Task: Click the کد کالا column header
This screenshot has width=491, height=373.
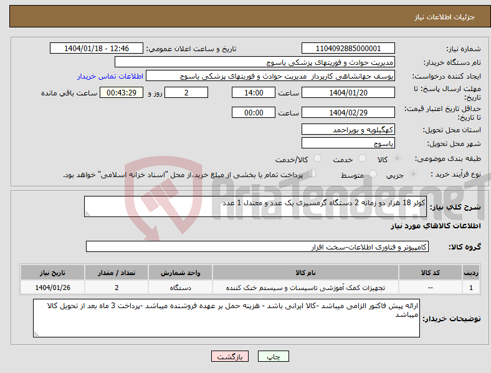Action: (431, 273)
